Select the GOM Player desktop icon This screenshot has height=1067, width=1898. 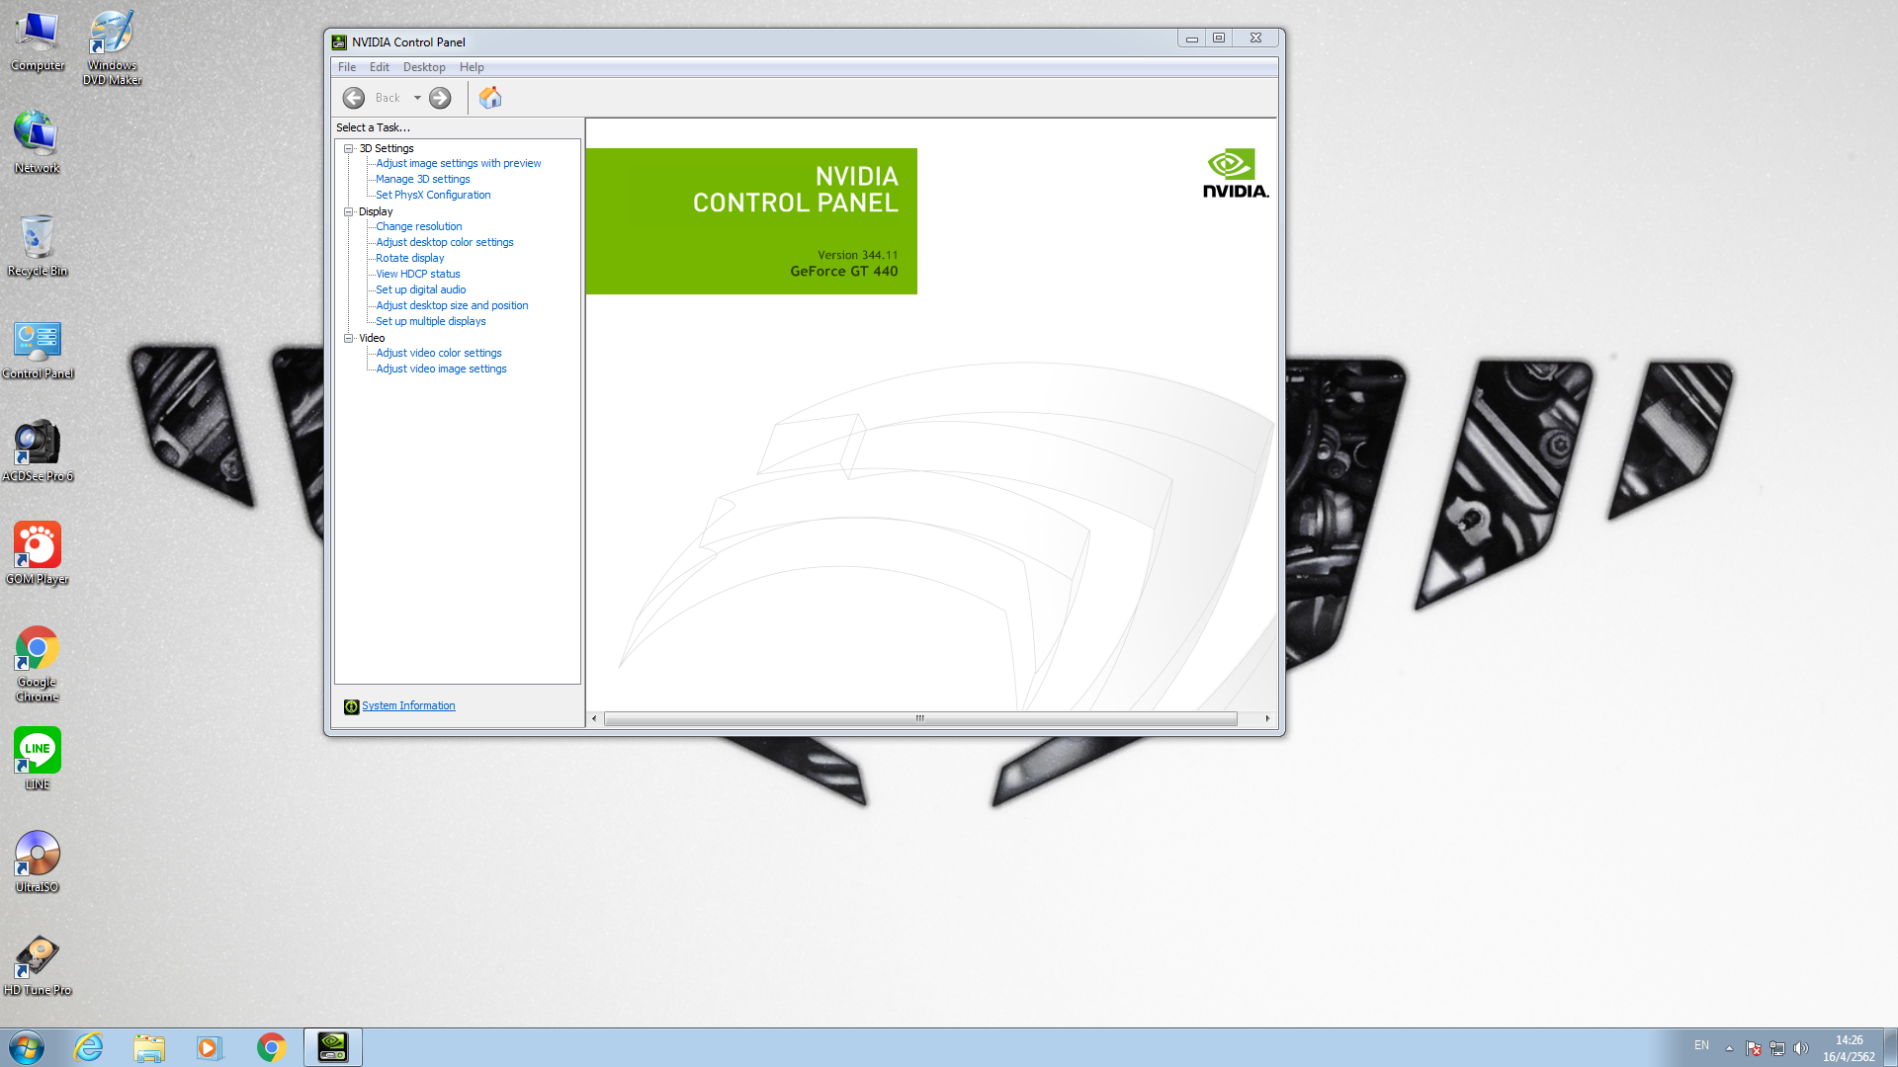[38, 553]
